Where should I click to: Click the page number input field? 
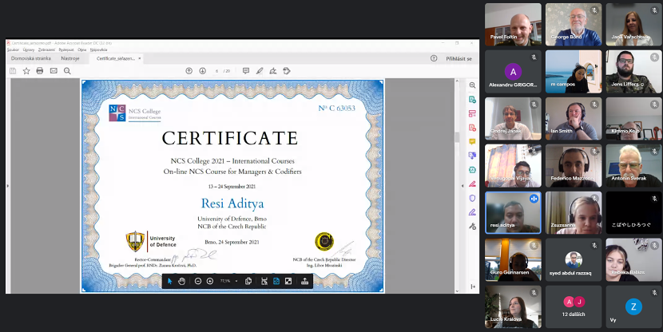(217, 71)
